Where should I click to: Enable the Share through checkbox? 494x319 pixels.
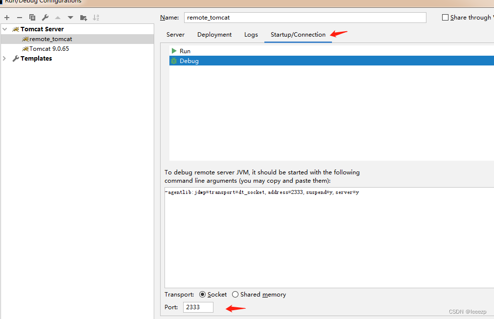click(x=445, y=18)
